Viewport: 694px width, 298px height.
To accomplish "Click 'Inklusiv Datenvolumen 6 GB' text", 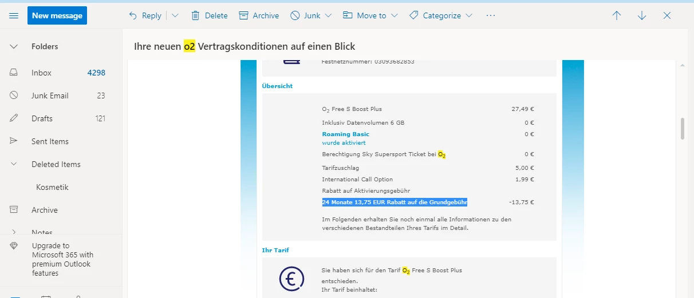I will click(363, 122).
